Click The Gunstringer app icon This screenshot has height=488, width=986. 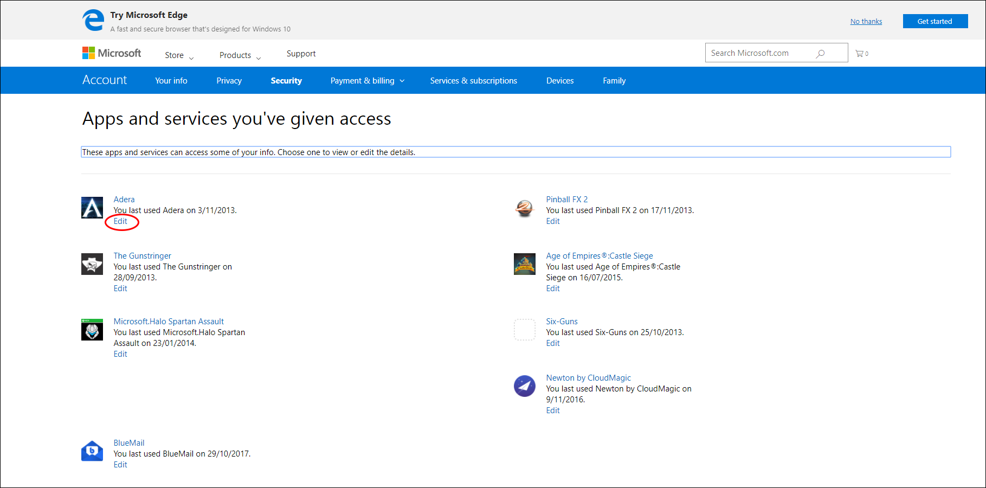(92, 264)
